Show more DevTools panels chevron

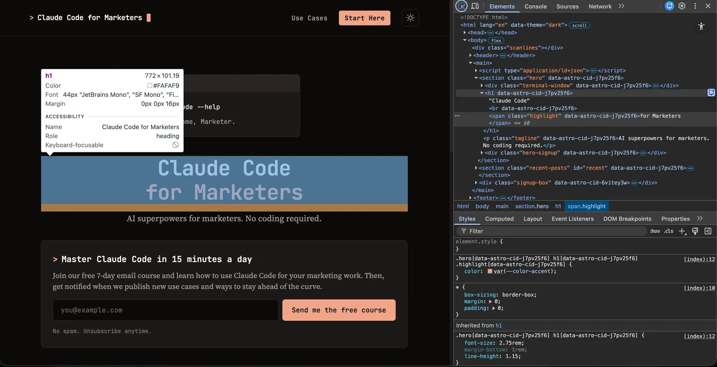622,6
